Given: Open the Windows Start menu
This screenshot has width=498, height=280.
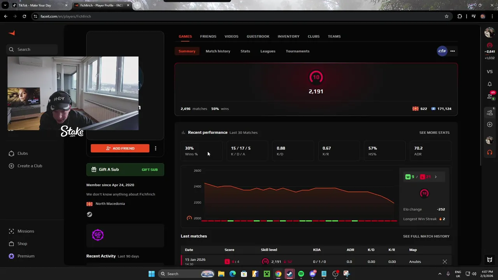Looking at the screenshot, I should [151, 274].
